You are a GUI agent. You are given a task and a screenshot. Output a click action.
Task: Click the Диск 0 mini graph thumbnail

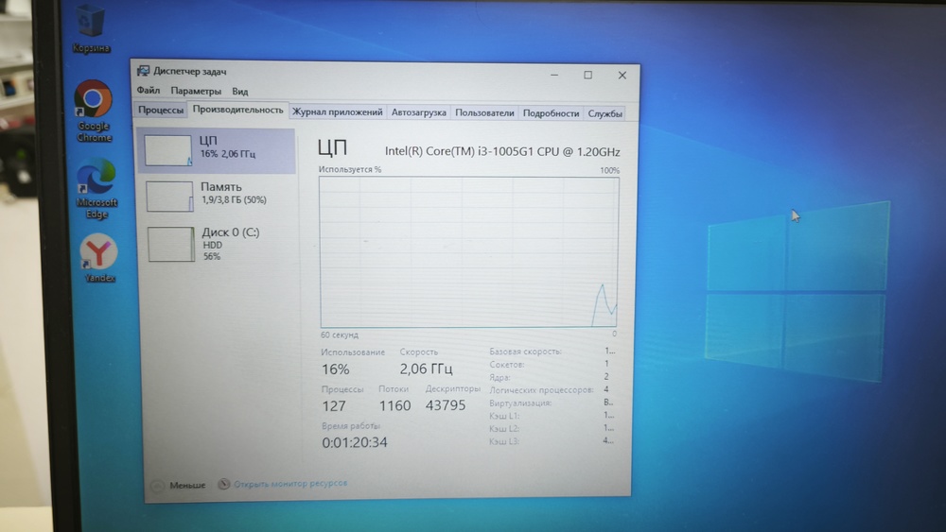pyautogui.click(x=171, y=244)
